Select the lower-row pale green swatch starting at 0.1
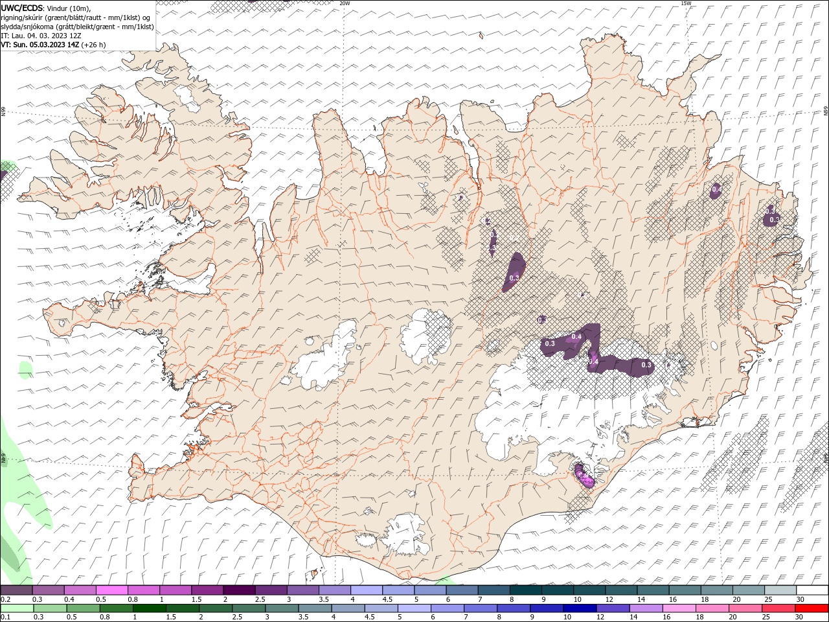Image resolution: width=829 pixels, height=622 pixels. coord(16,608)
